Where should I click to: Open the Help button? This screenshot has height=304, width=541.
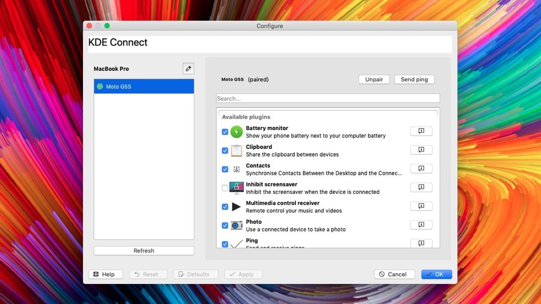click(105, 274)
